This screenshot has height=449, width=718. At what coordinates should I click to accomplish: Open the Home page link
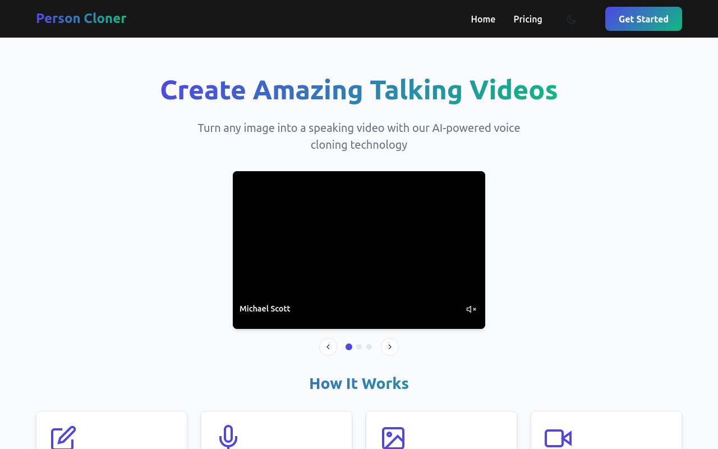pyautogui.click(x=483, y=19)
